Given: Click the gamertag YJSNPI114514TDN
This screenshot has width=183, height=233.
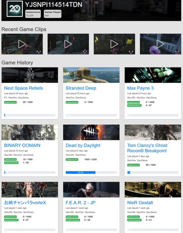Looking at the screenshot, I should click(54, 5).
